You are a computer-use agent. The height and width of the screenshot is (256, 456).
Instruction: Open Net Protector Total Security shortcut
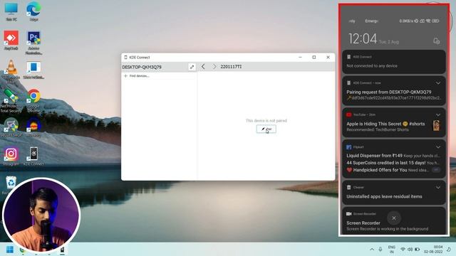[11, 100]
